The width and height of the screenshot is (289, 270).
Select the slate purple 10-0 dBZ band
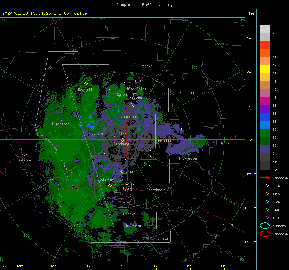(265, 150)
